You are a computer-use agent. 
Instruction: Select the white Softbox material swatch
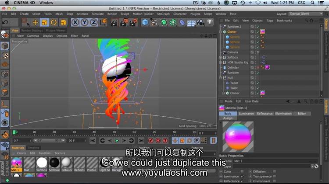point(42,163)
